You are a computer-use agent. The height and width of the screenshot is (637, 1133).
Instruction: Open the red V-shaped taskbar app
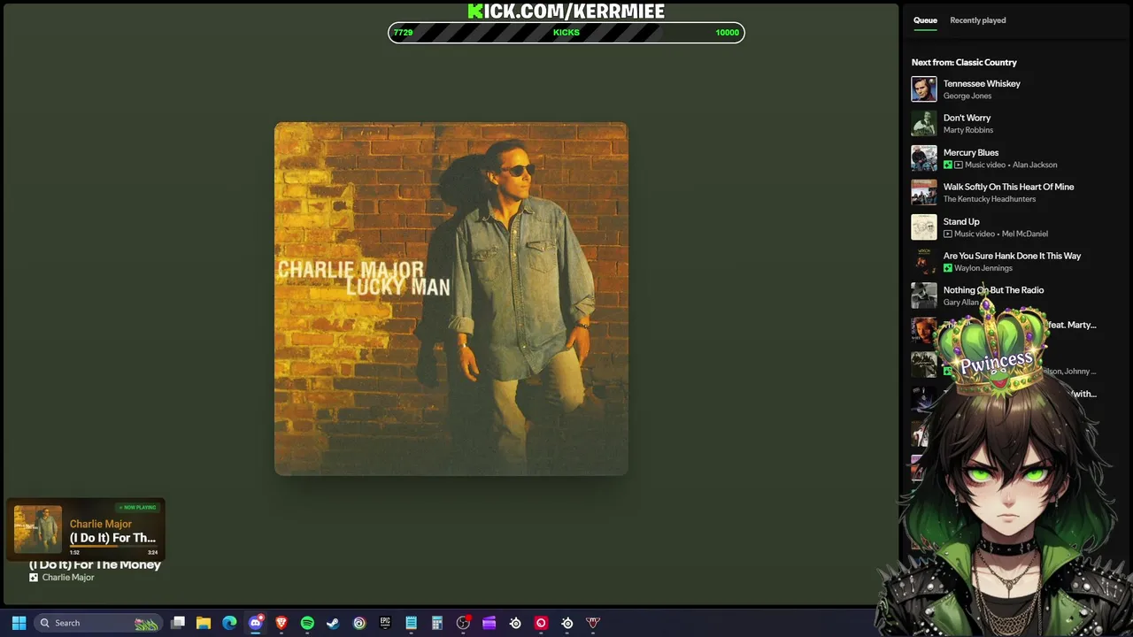[x=593, y=623]
